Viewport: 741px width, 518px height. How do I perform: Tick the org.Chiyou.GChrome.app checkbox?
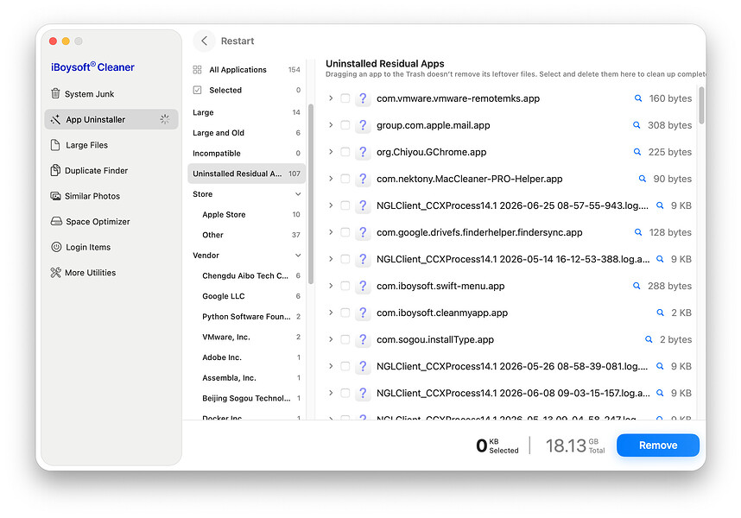click(x=345, y=152)
